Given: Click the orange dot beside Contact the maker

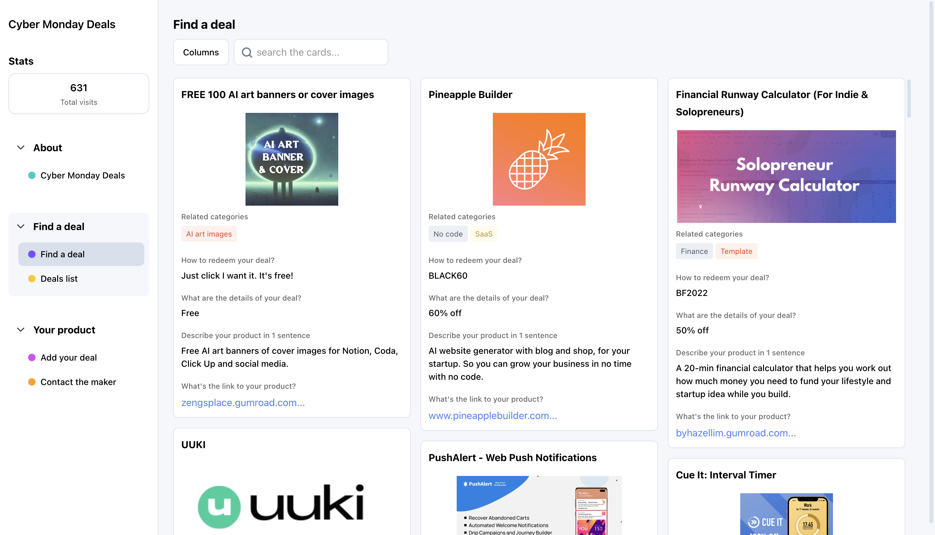Looking at the screenshot, I should coord(32,382).
